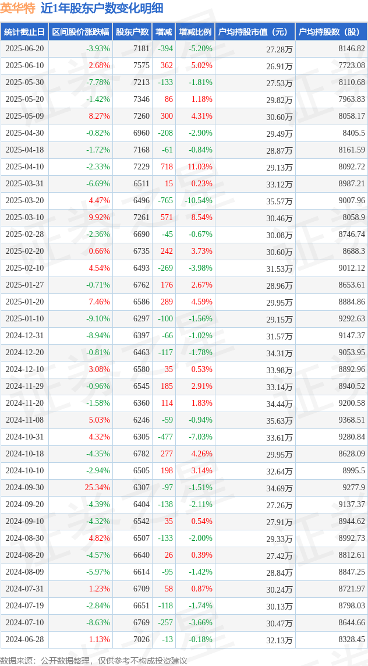This screenshot has width=368, height=666.
Task: Click the 9368.51 average shares cell
Action: point(352,420)
